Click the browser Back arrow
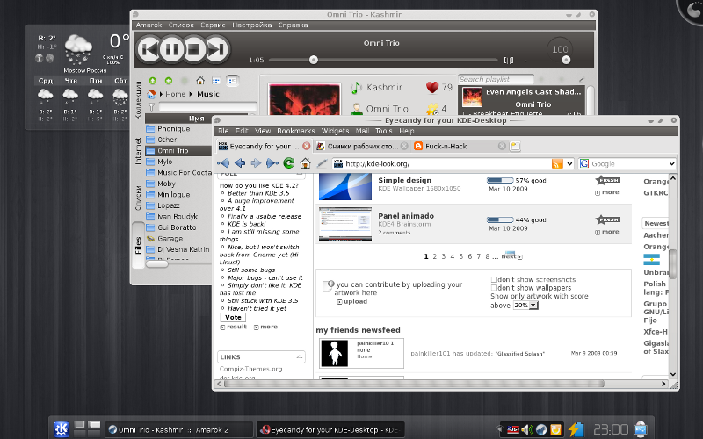Screen dimensions: 703x439 pos(240,163)
